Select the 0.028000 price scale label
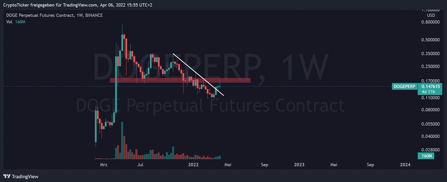 click(430, 150)
